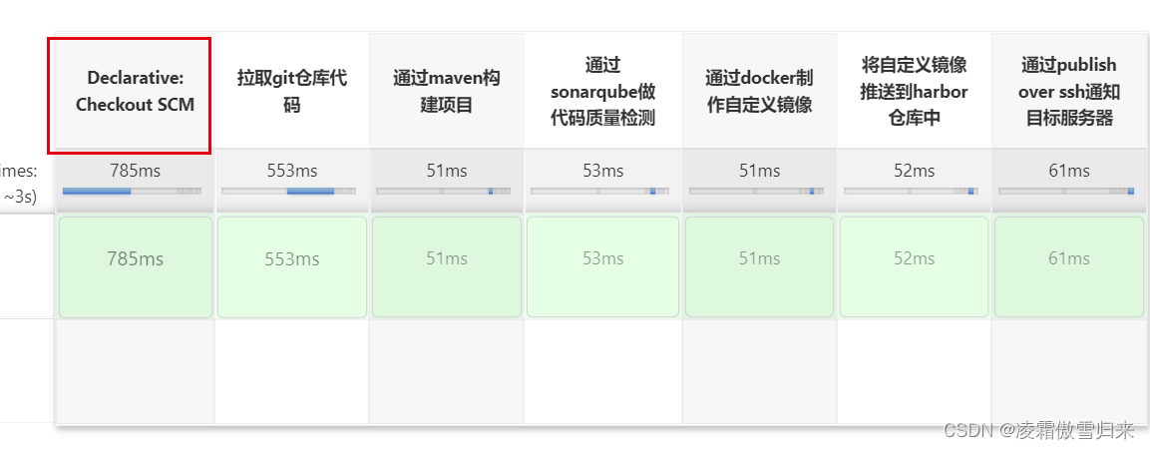Click the Declarative: Checkout SCM stage header
Image resolution: width=1150 pixels, height=449 pixels.
[135, 91]
